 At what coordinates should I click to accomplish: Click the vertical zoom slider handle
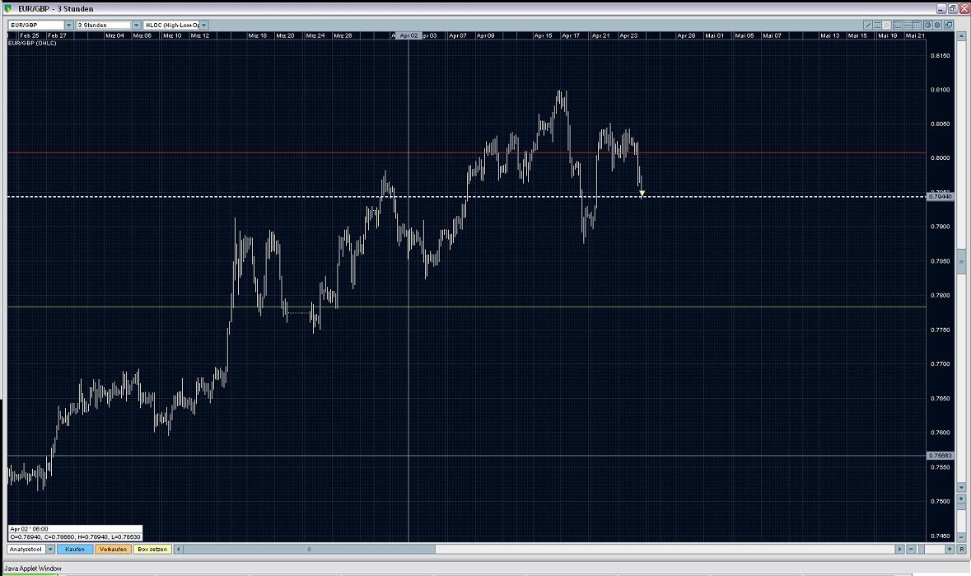coord(961,507)
